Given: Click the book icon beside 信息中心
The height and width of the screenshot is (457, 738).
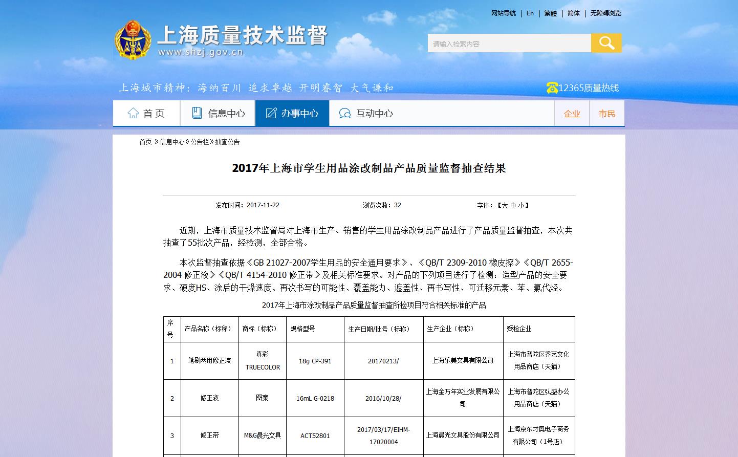Looking at the screenshot, I should [x=197, y=113].
